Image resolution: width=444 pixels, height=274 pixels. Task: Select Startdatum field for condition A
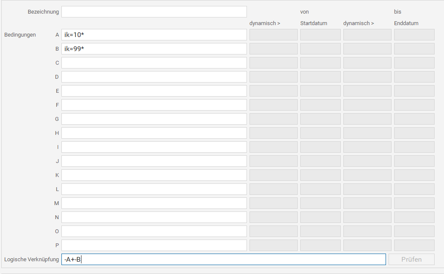320,35
